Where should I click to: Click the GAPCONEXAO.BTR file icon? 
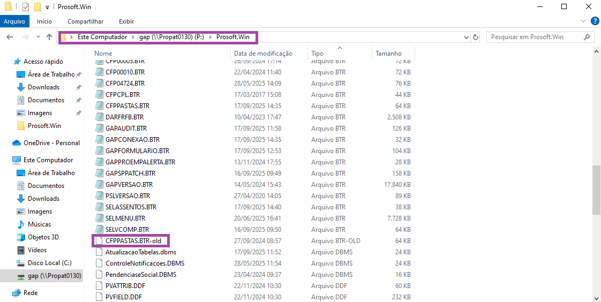99,140
